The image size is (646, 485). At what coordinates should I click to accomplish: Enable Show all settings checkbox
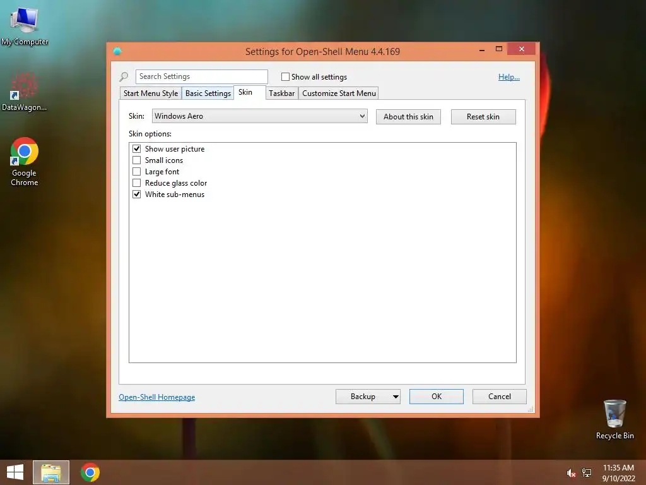285,76
